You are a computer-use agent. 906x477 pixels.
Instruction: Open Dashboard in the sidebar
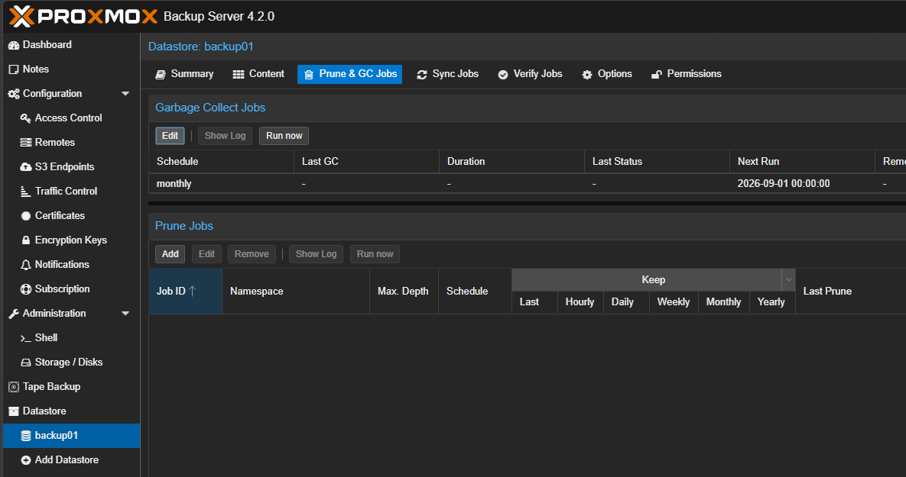[71, 45]
